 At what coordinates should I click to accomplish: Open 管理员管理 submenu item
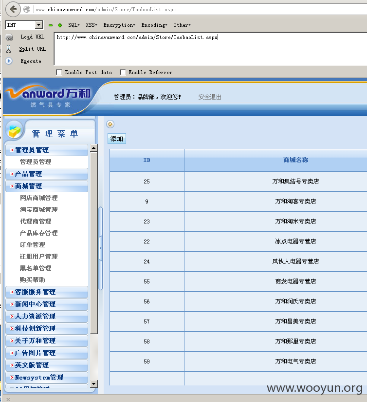(x=36, y=162)
